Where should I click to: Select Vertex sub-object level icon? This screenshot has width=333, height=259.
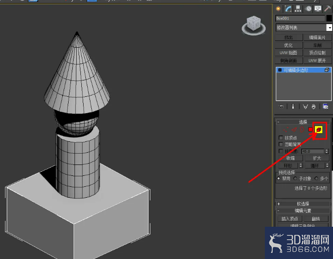(286, 129)
